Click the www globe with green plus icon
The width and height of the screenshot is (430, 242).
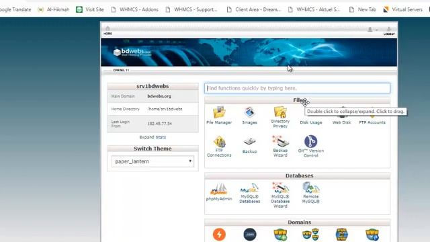pyautogui.click(x=280, y=235)
